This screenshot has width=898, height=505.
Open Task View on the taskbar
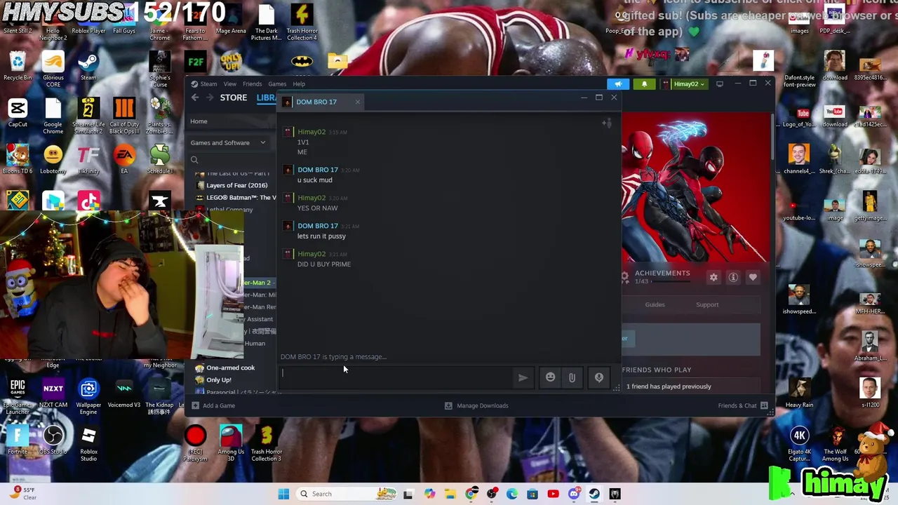408,494
